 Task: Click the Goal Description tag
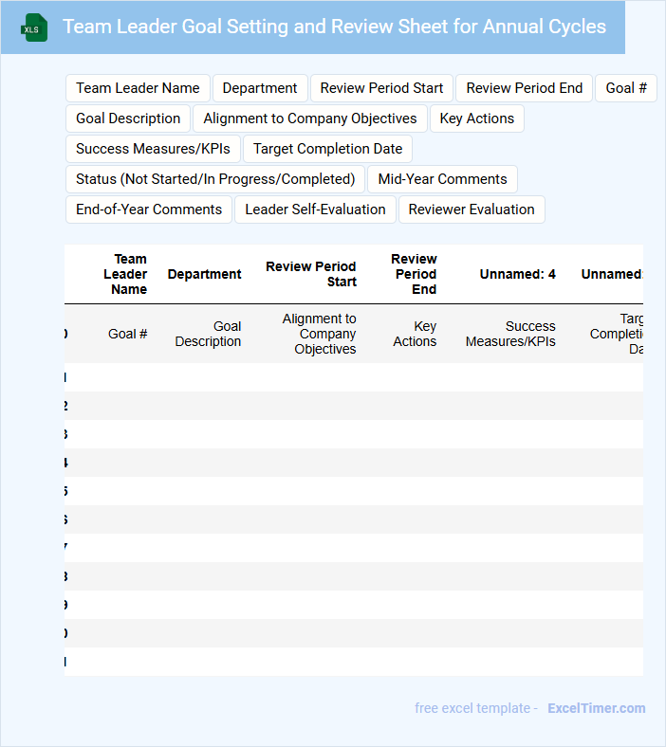tap(128, 118)
